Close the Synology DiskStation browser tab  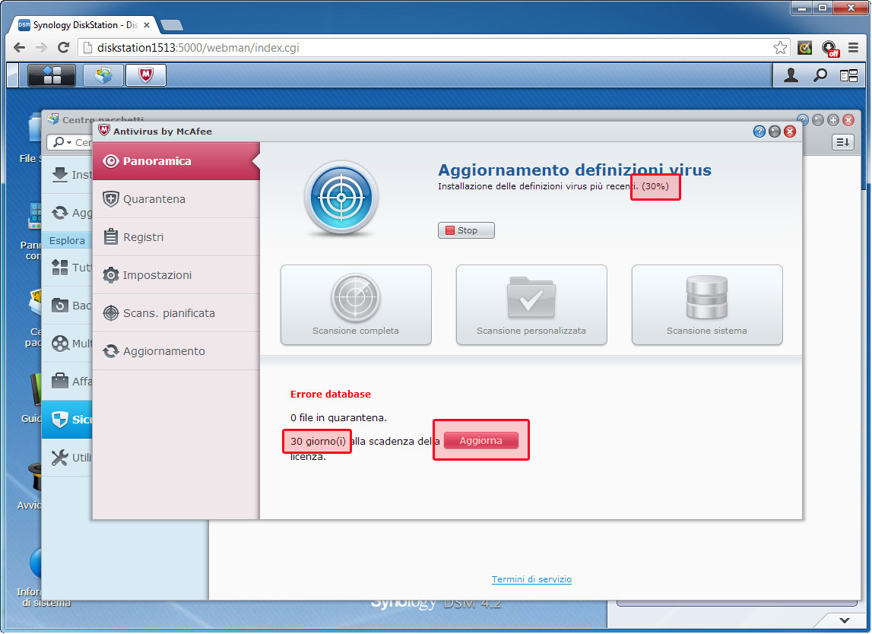click(x=147, y=25)
